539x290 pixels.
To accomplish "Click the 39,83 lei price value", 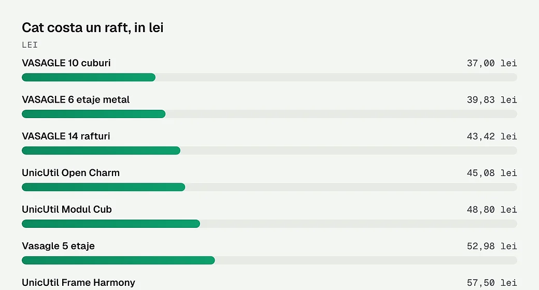I will (x=492, y=100).
